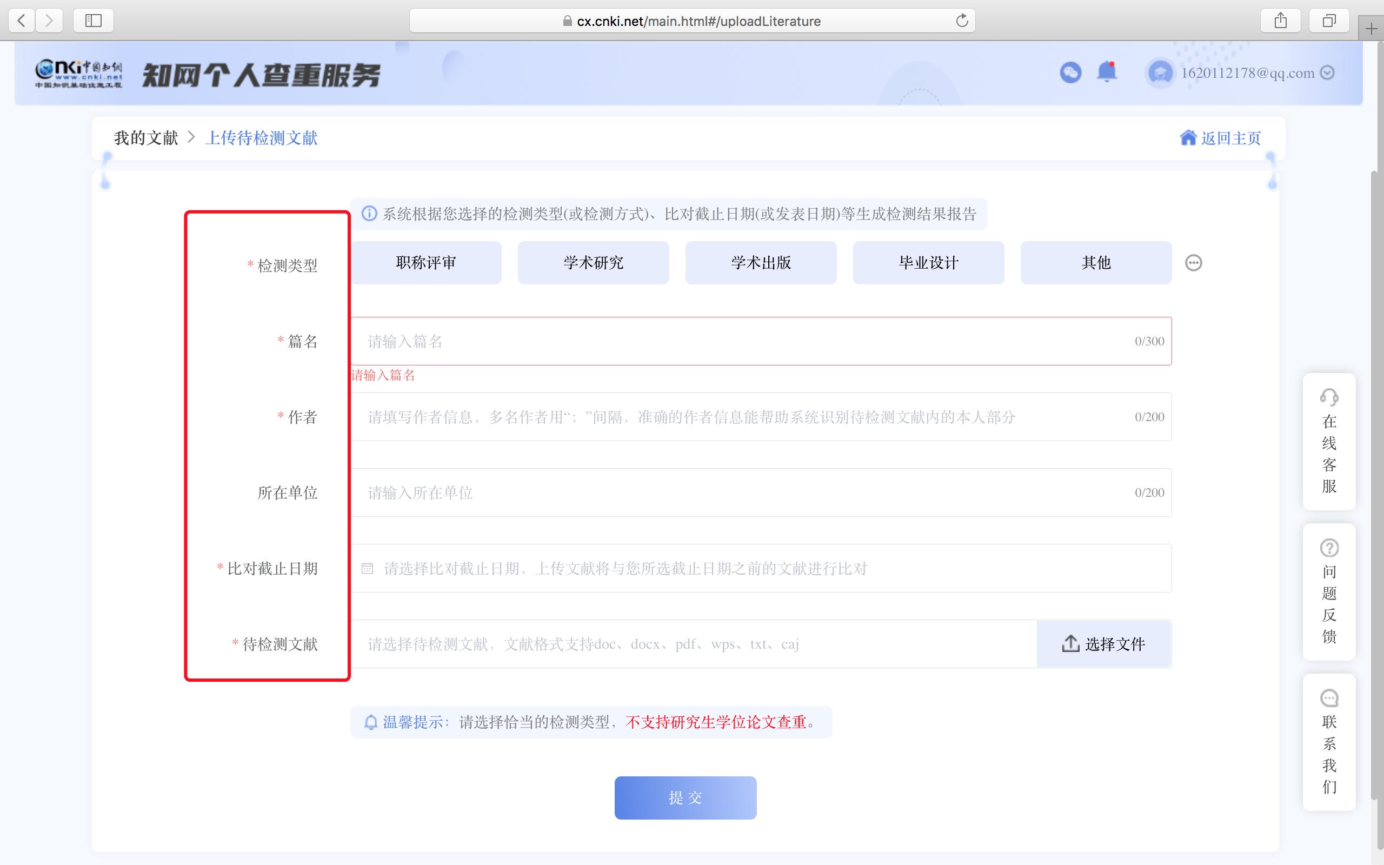Focus the 篇名 title input field
The image size is (1384, 865).
(x=761, y=341)
